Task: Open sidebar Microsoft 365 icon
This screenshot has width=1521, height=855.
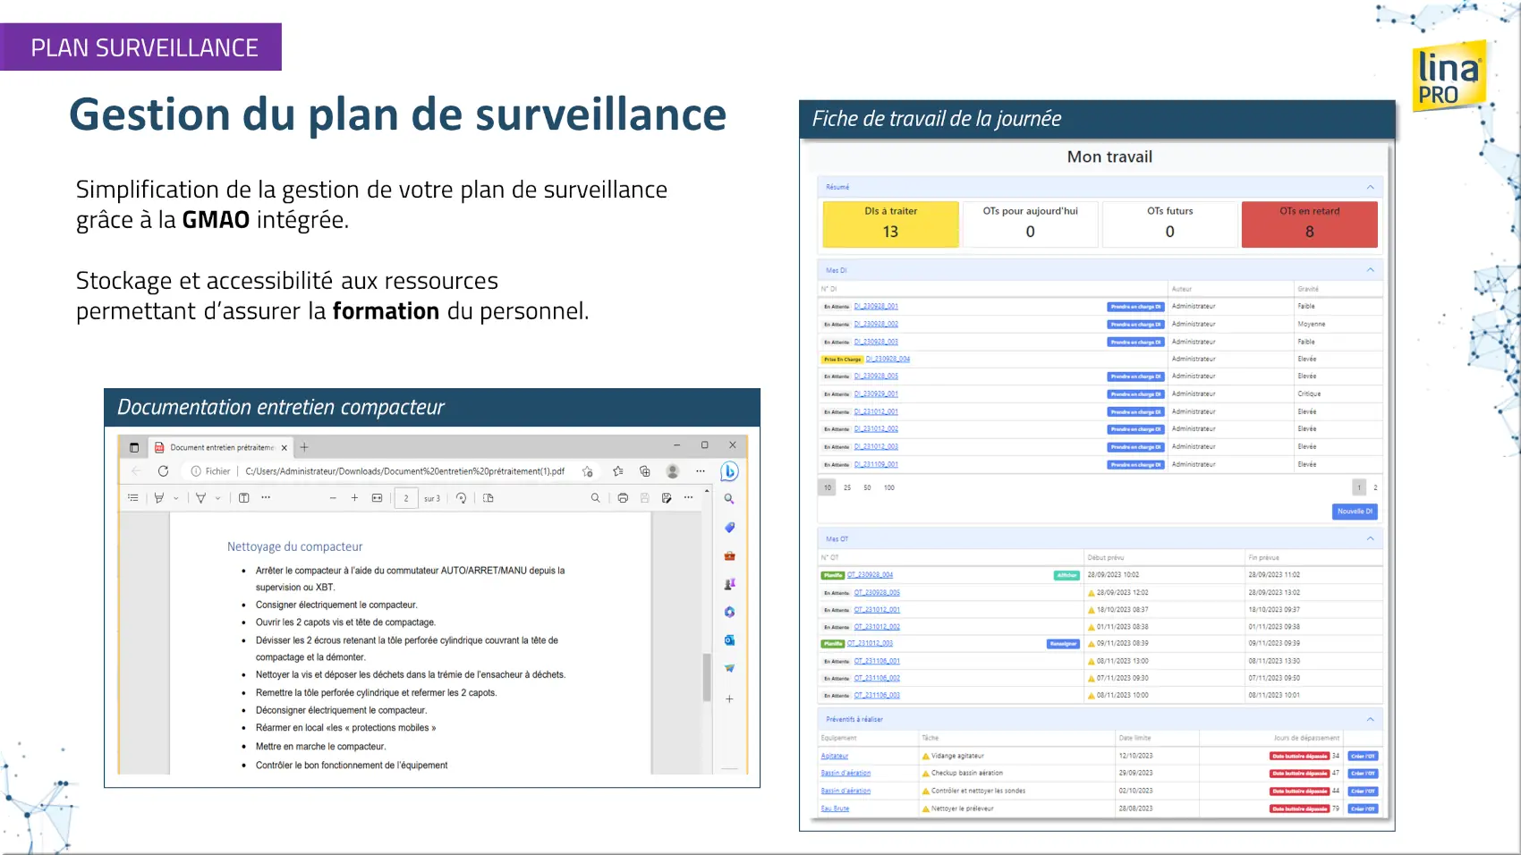Action: tap(729, 612)
